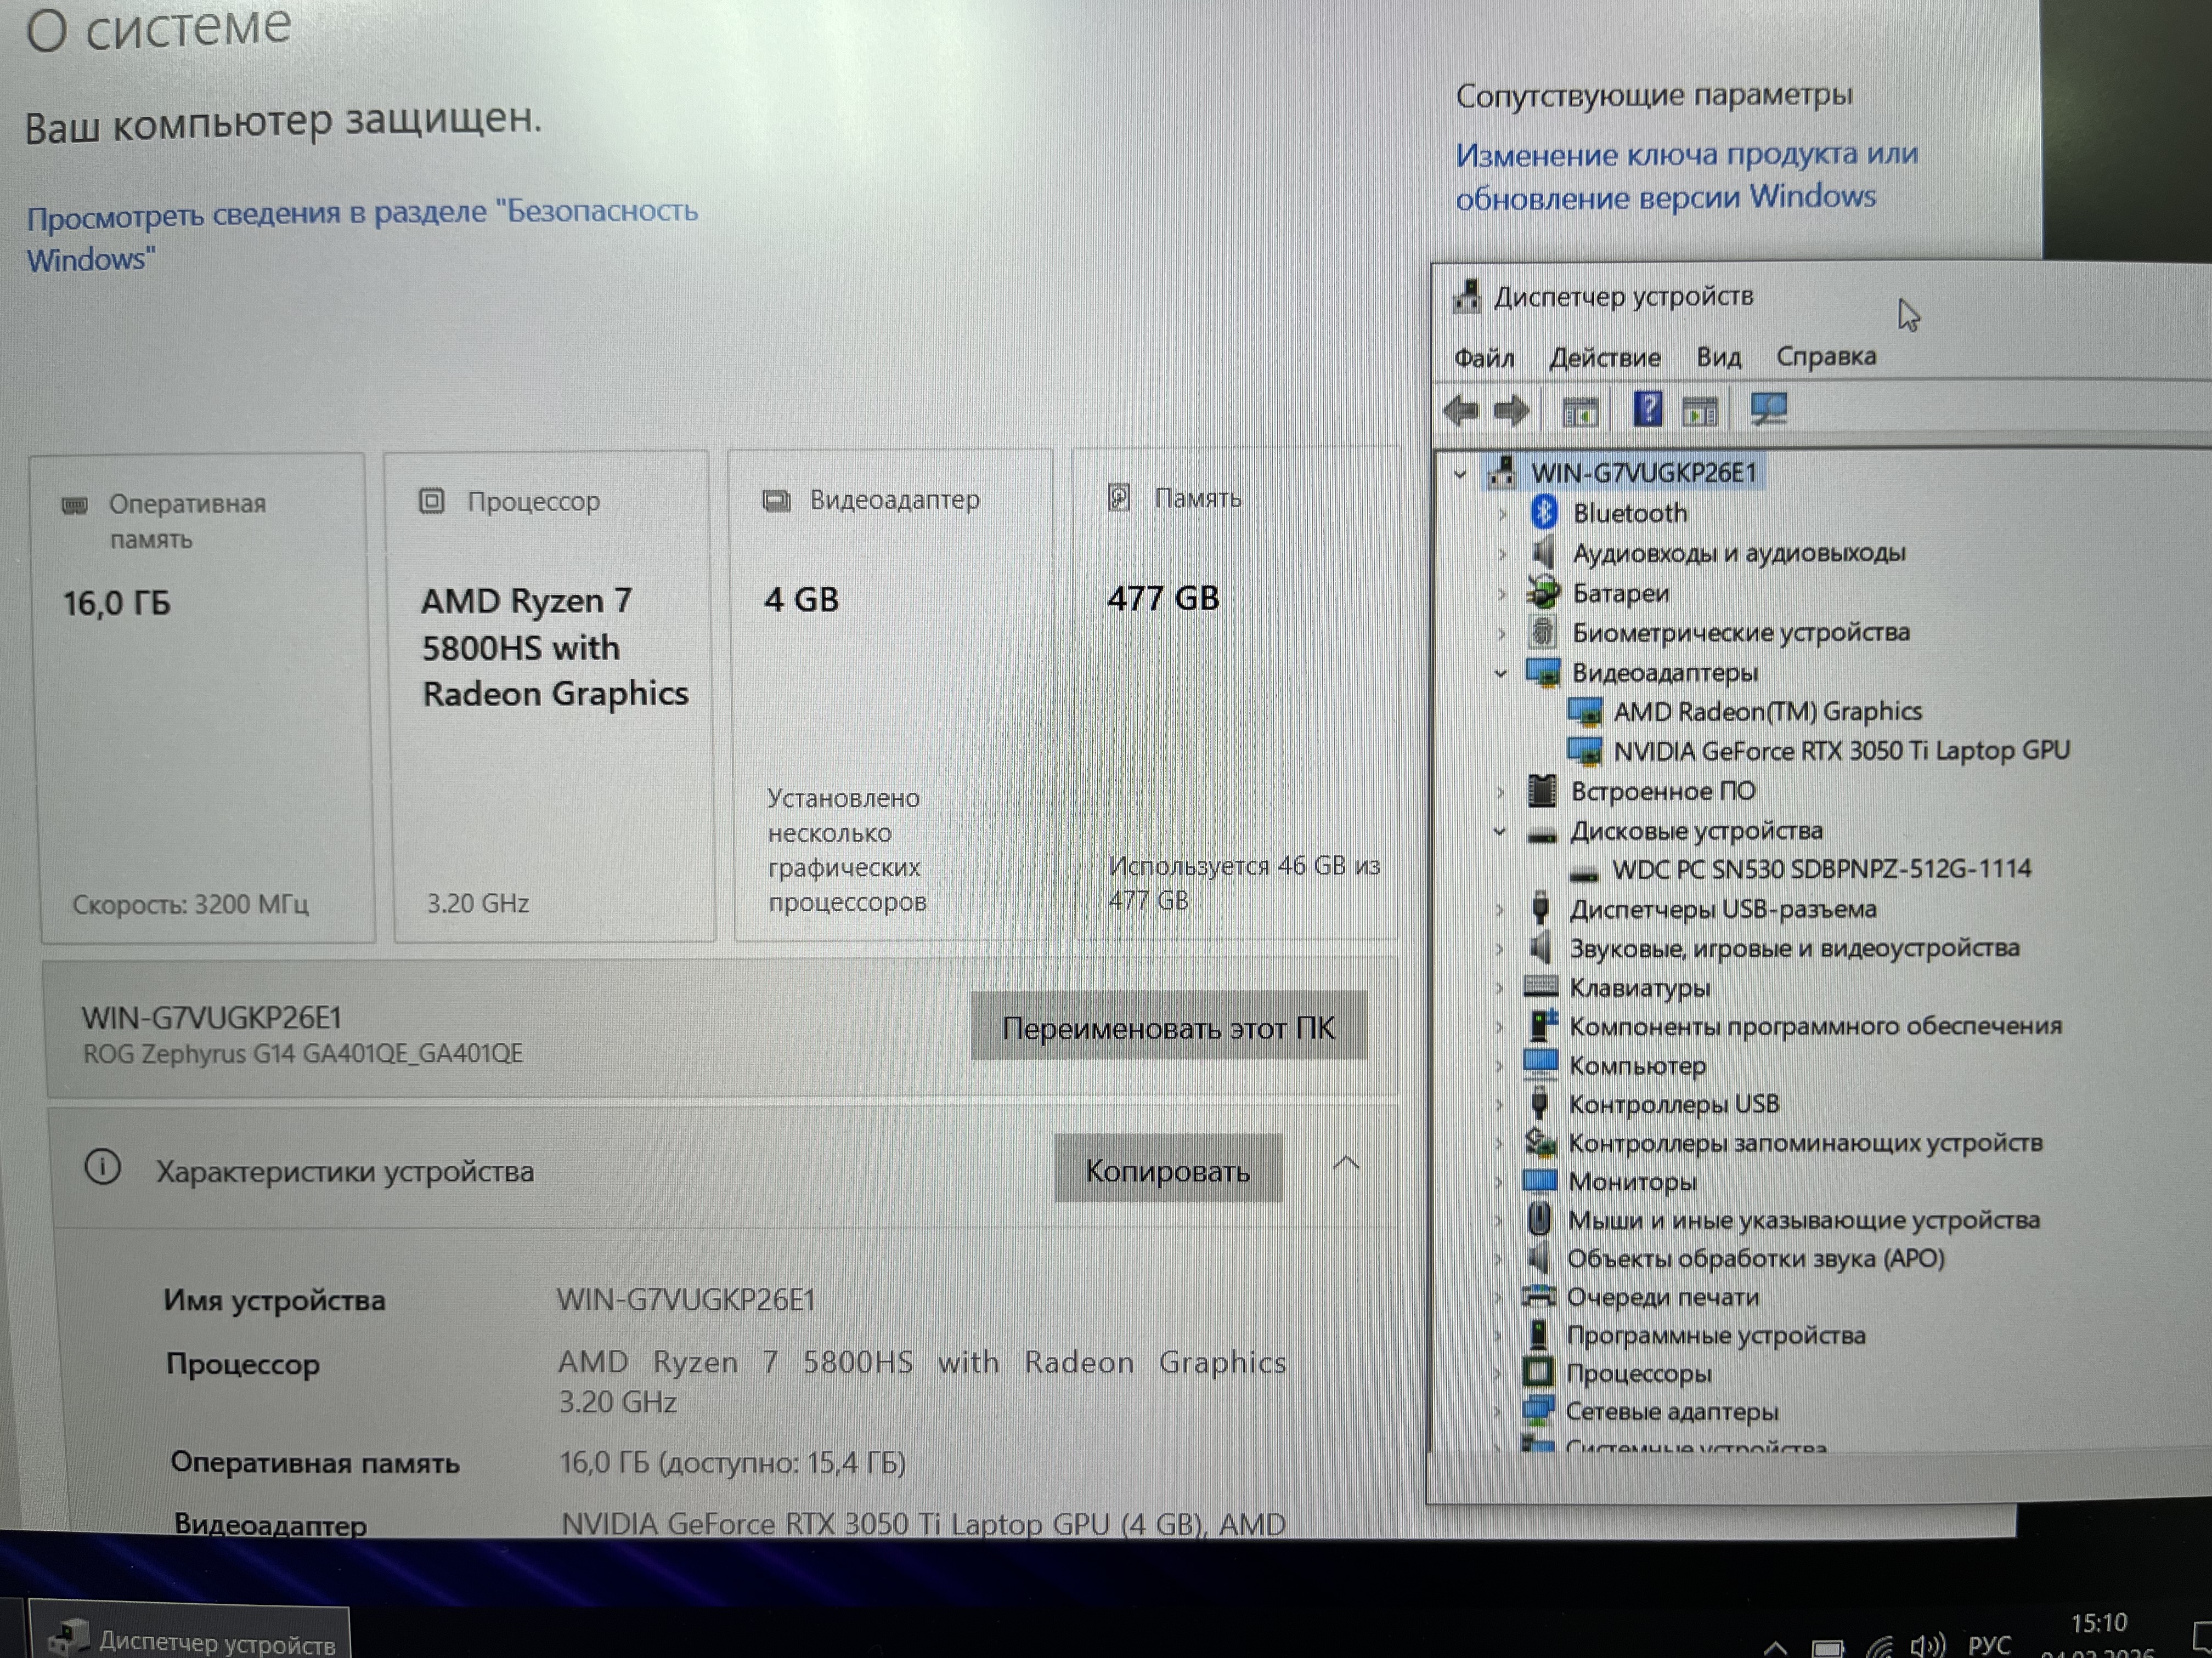
Task: Click the Bluetooth device category icon
Action: click(x=1544, y=513)
